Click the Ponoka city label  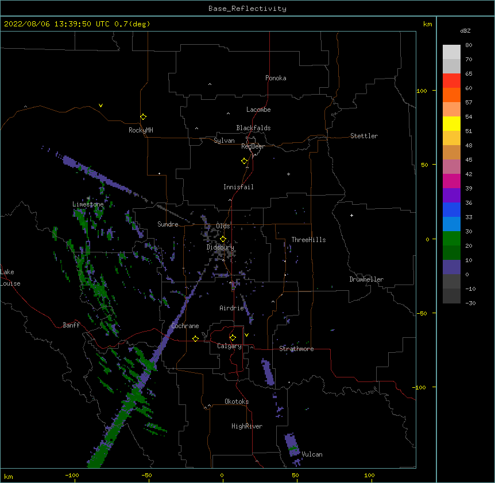click(x=276, y=78)
